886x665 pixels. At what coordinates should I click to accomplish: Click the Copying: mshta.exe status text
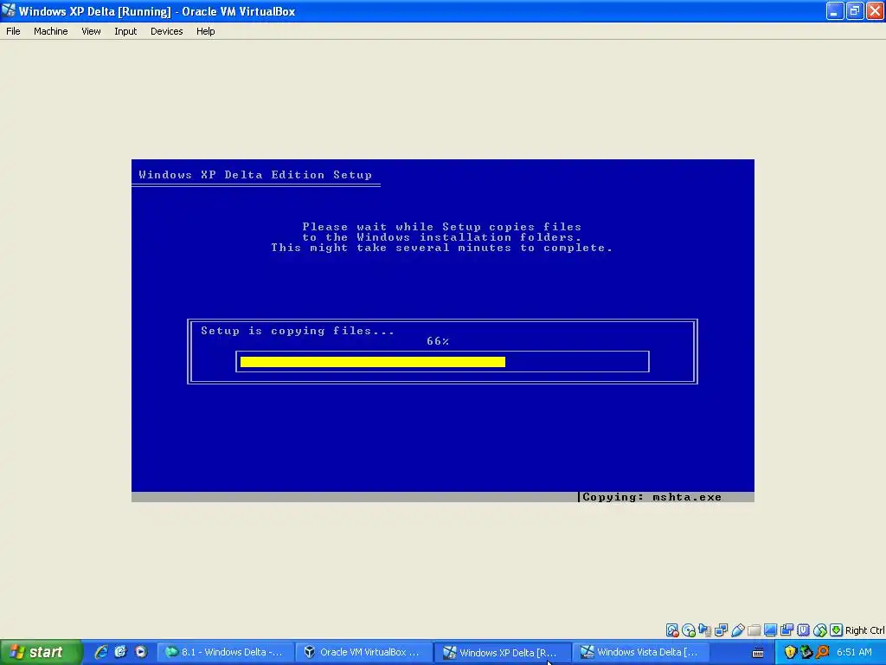coord(652,497)
